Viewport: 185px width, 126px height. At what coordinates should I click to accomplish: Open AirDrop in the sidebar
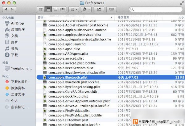[x=18, y=23]
